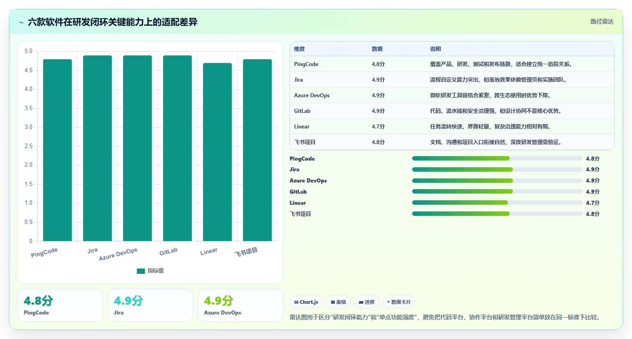Click the 数据卡片 tag chip
This screenshot has height=339, width=632.
399,302
